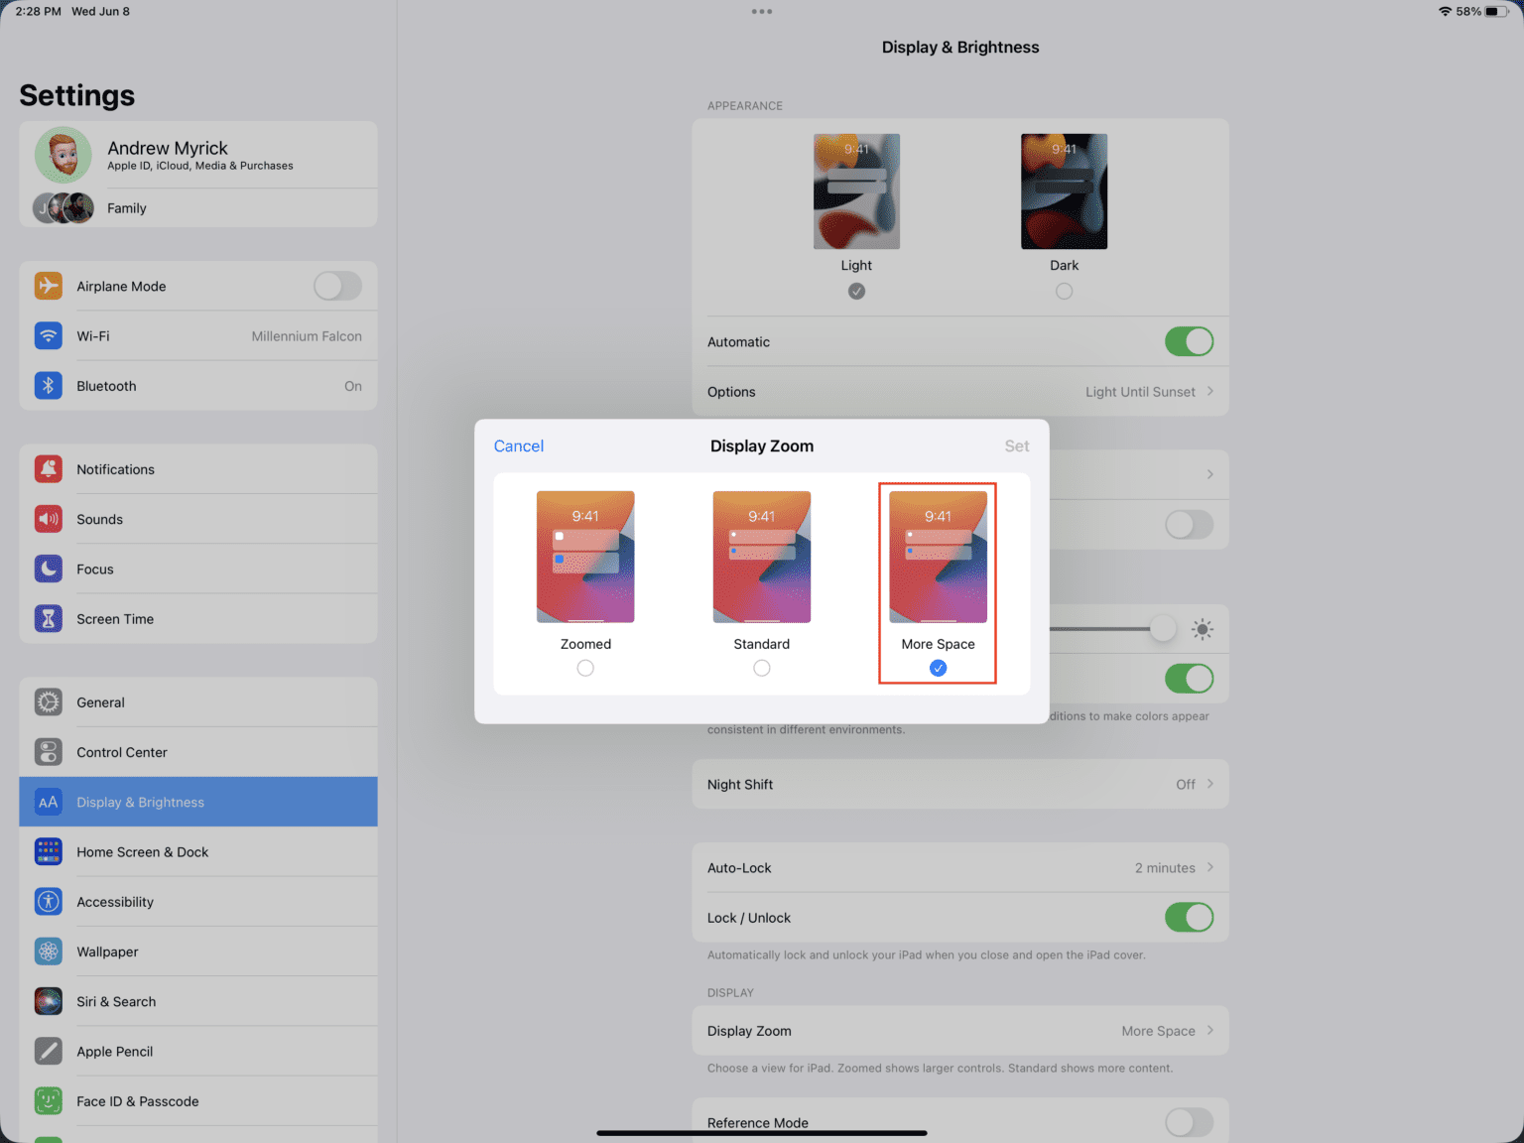This screenshot has height=1143, width=1524.
Task: Open Accessibility via its person icon
Action: (x=49, y=901)
